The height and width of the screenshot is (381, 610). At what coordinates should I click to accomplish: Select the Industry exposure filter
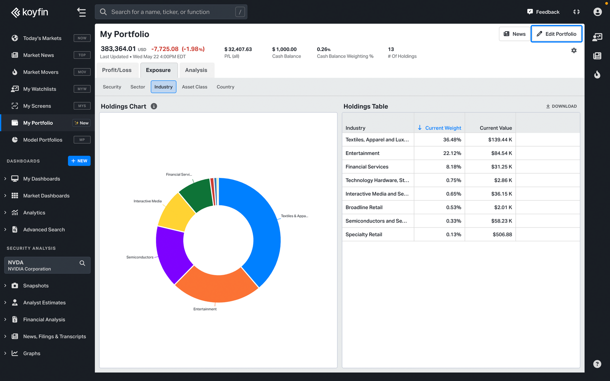click(164, 87)
